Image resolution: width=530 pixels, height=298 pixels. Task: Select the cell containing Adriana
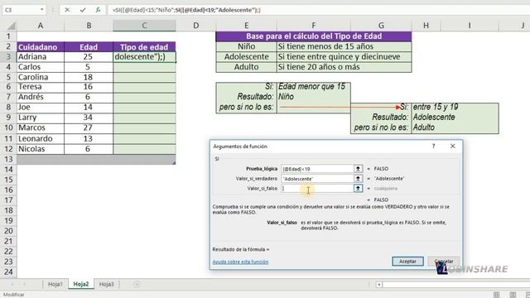pyautogui.click(x=41, y=57)
